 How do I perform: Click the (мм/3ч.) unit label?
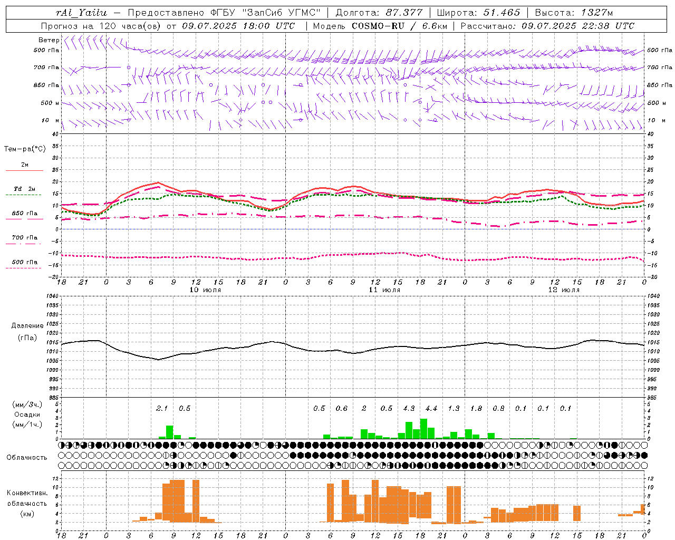click(x=27, y=404)
